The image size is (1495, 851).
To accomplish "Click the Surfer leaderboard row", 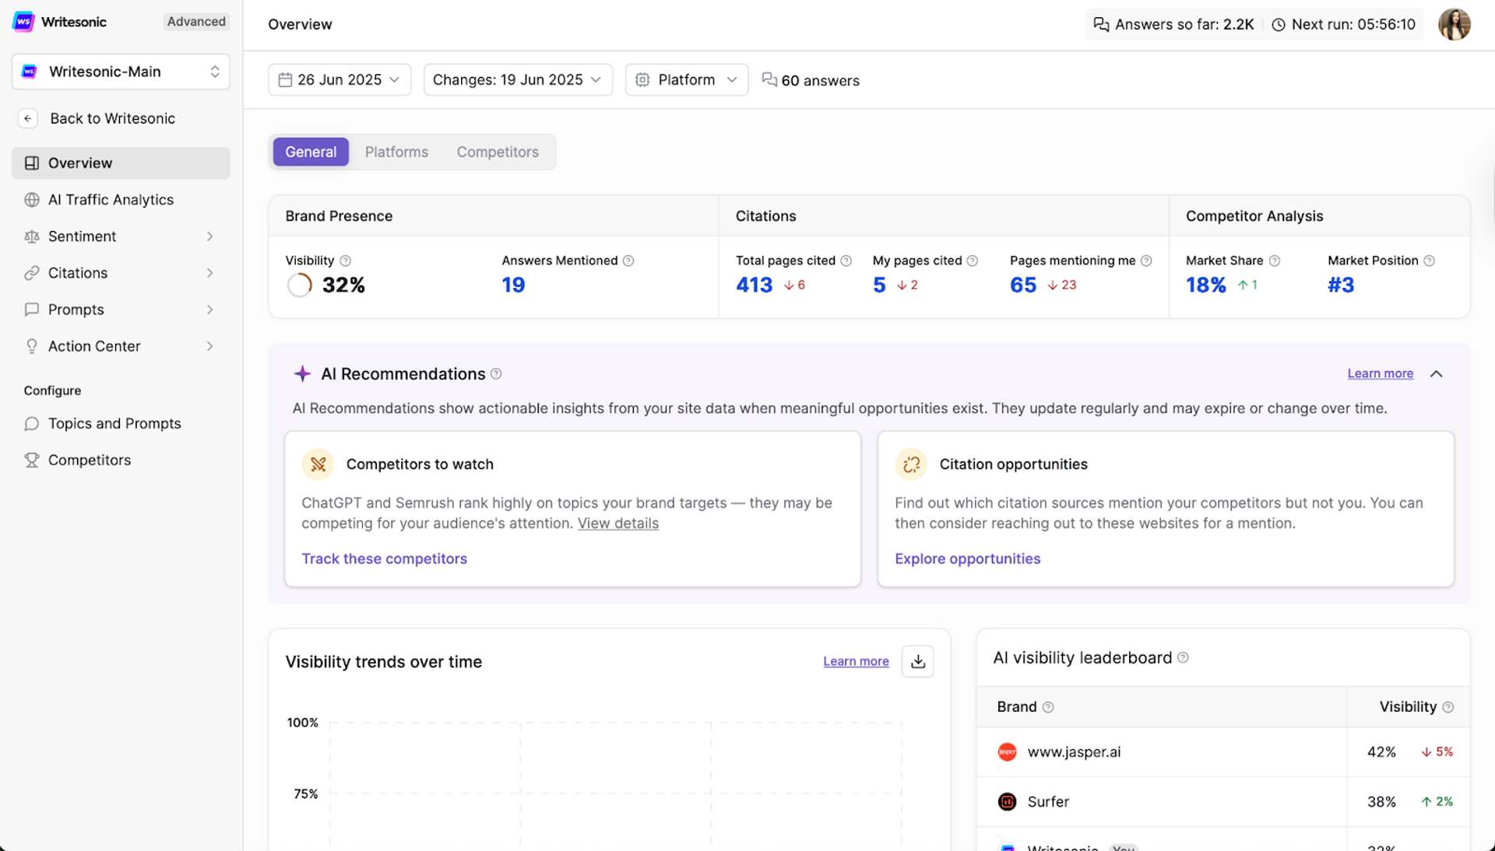I will pyautogui.click(x=1223, y=802).
